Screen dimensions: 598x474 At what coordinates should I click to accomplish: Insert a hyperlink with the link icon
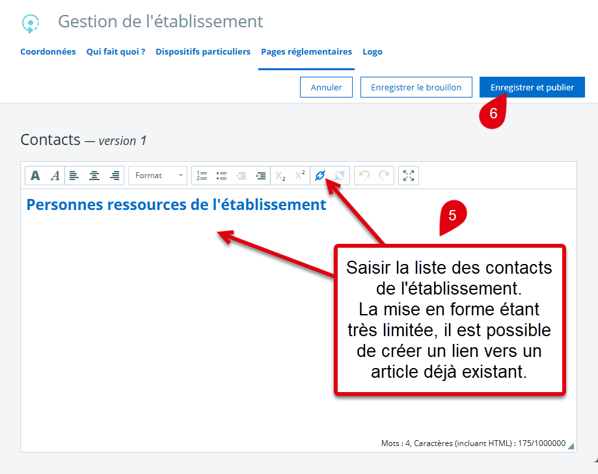pos(320,176)
